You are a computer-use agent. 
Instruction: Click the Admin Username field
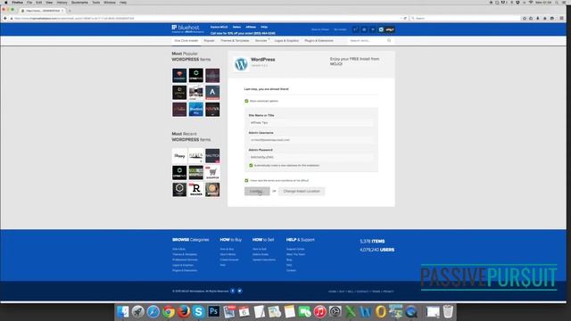pyautogui.click(x=311, y=140)
